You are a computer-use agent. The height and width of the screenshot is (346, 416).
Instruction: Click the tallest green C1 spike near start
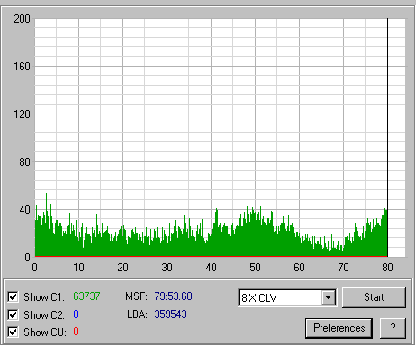pos(46,210)
